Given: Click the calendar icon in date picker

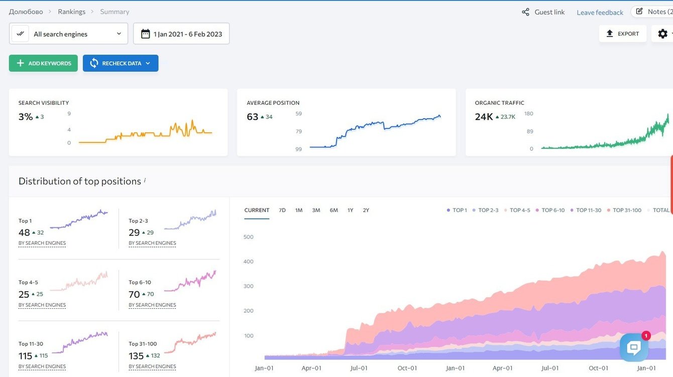Looking at the screenshot, I should point(145,34).
